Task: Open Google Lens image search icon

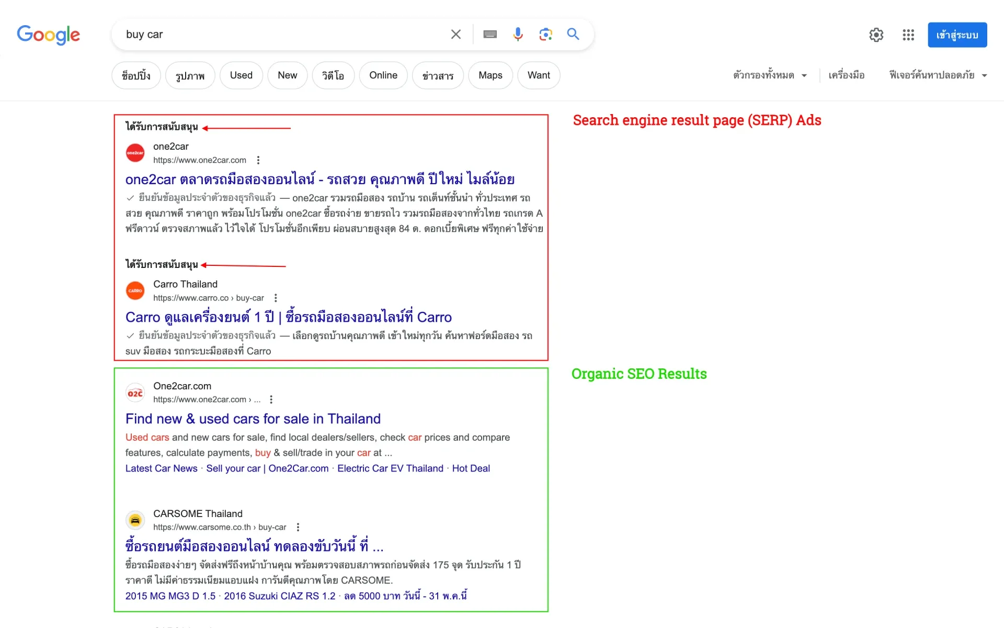Action: click(545, 35)
